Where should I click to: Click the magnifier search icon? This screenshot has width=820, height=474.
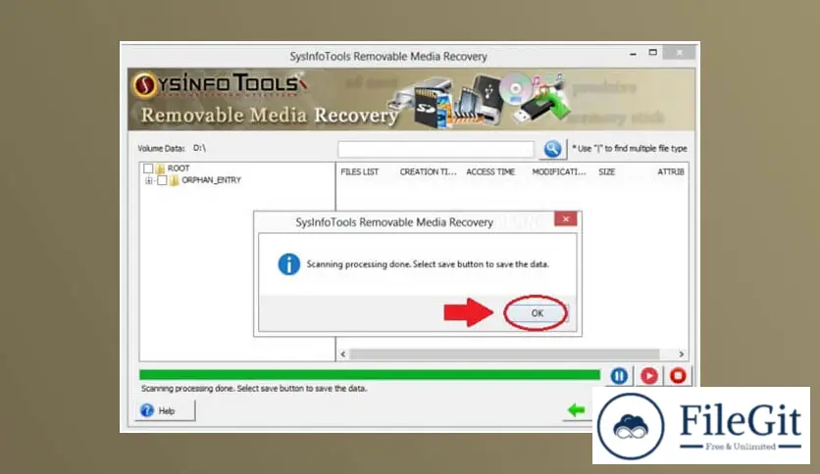[x=552, y=149]
